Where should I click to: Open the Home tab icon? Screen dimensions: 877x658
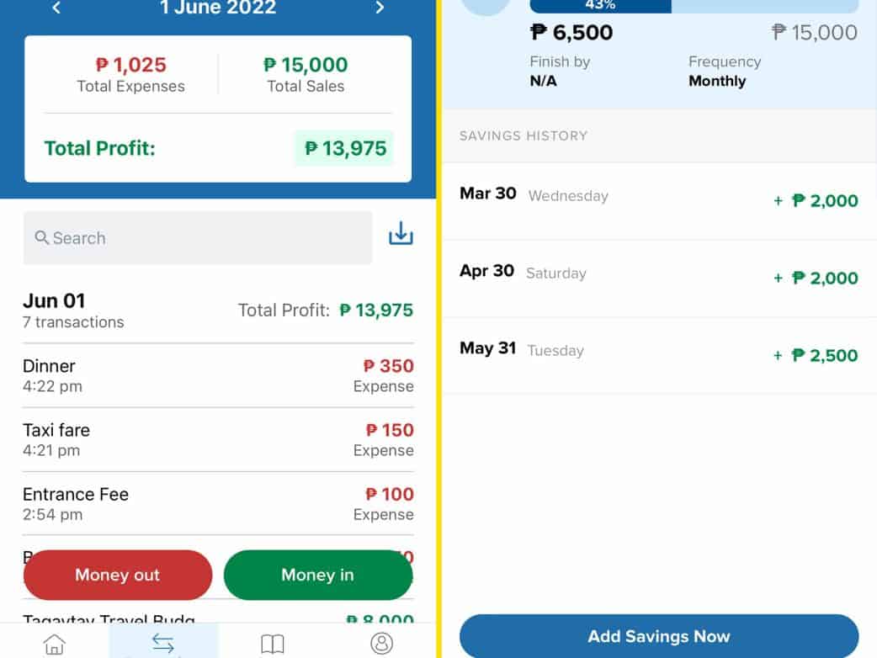tap(54, 644)
